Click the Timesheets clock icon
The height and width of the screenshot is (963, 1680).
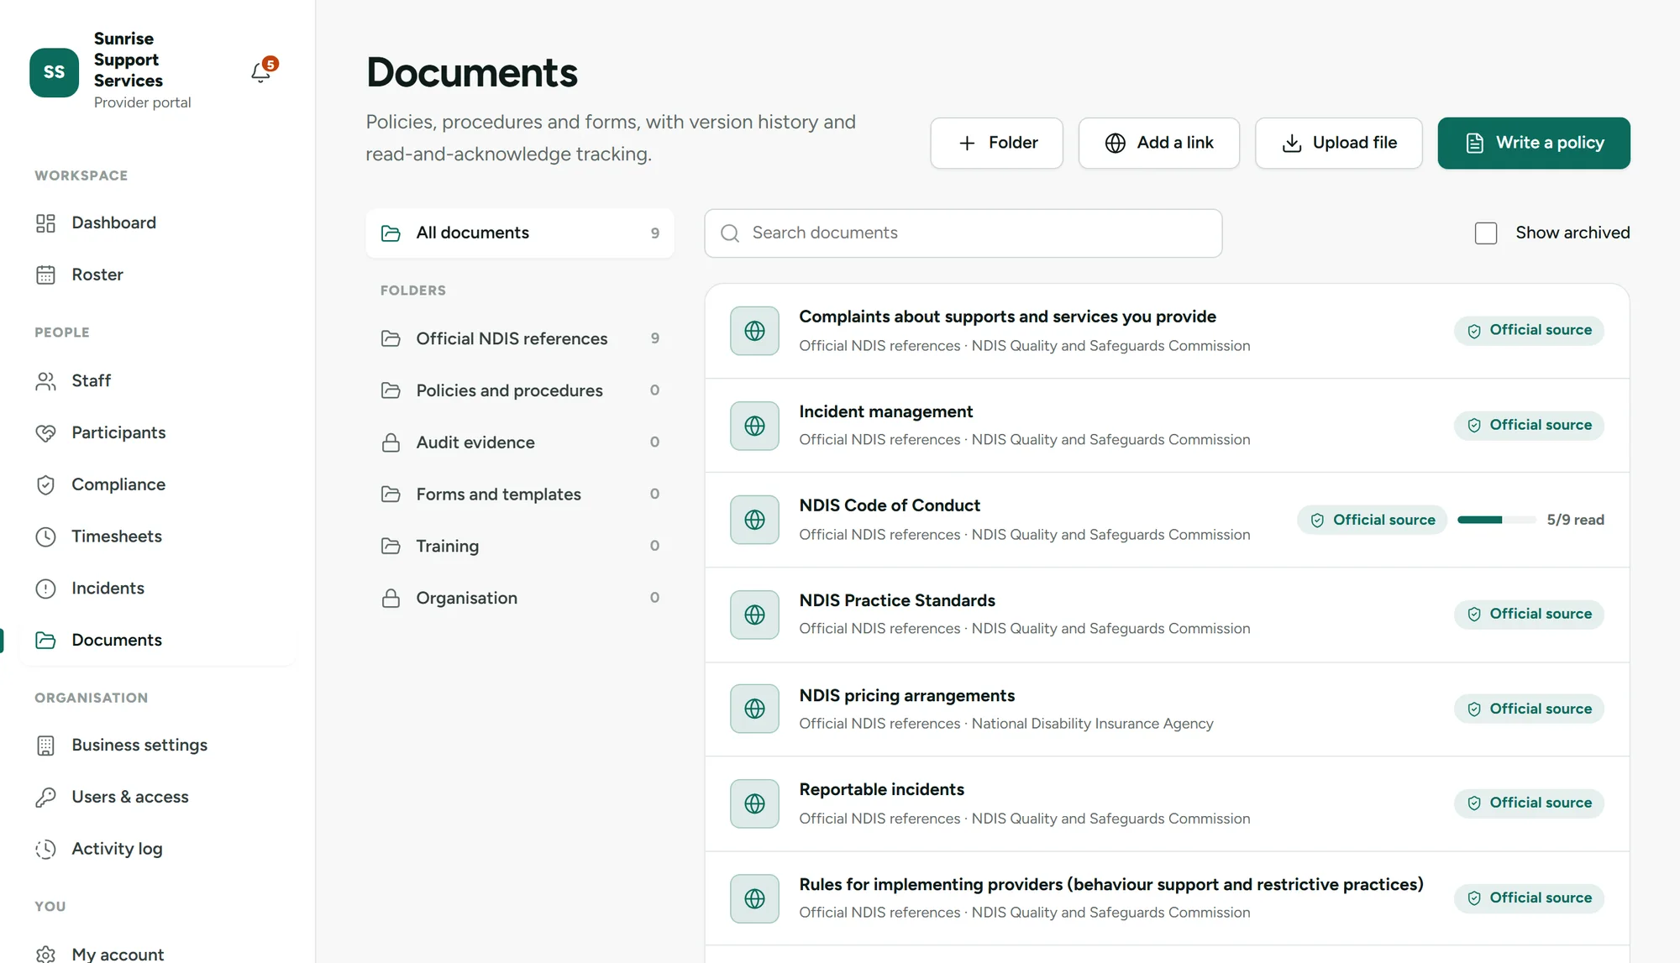(x=45, y=536)
